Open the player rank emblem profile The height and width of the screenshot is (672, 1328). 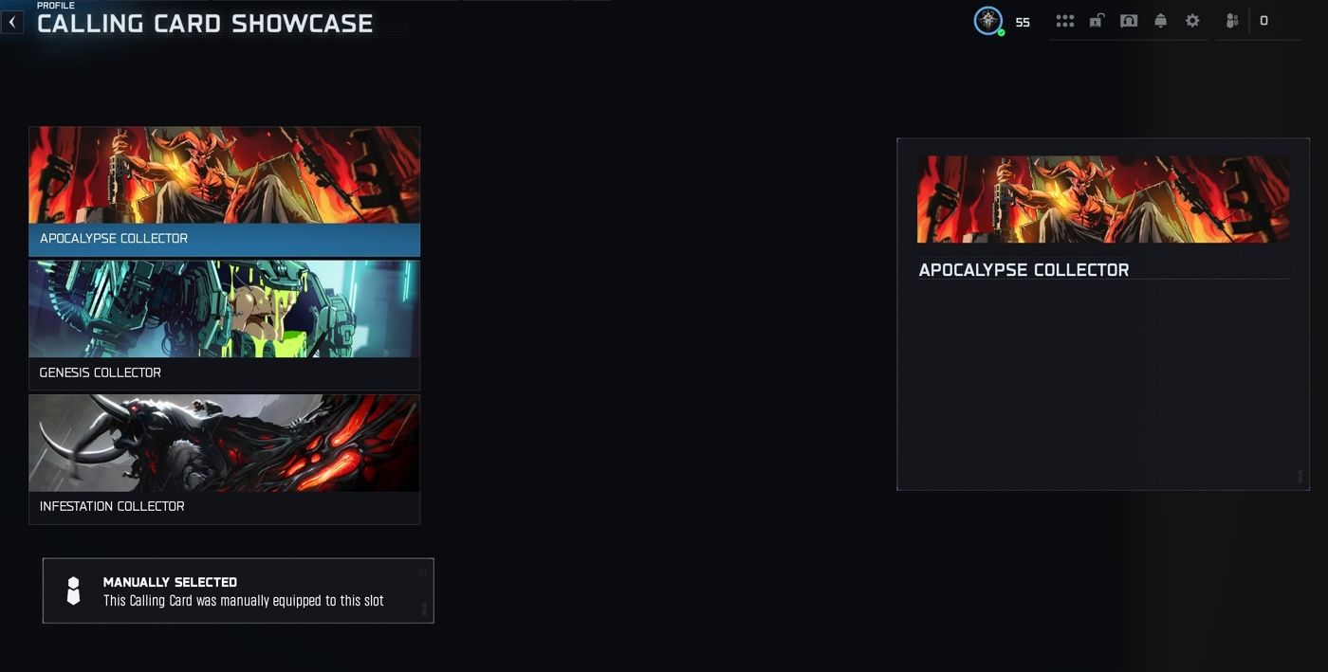(988, 21)
